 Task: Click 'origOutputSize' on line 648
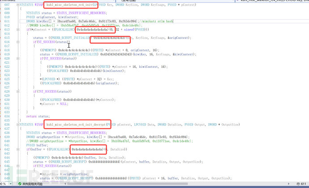(x=75, y=174)
